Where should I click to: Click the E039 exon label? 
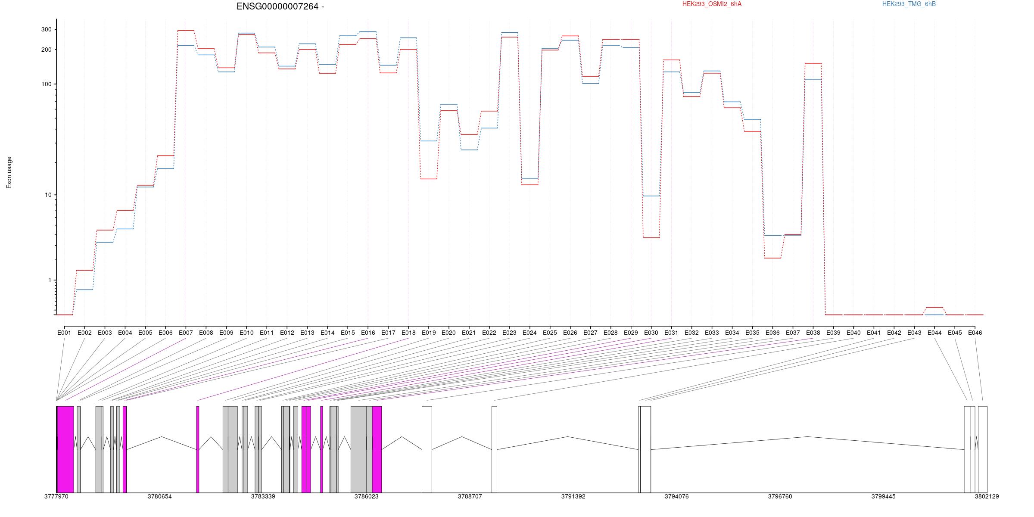[833, 333]
